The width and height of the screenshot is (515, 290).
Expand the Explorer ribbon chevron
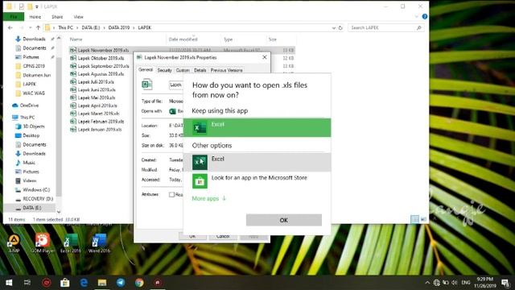click(x=417, y=16)
